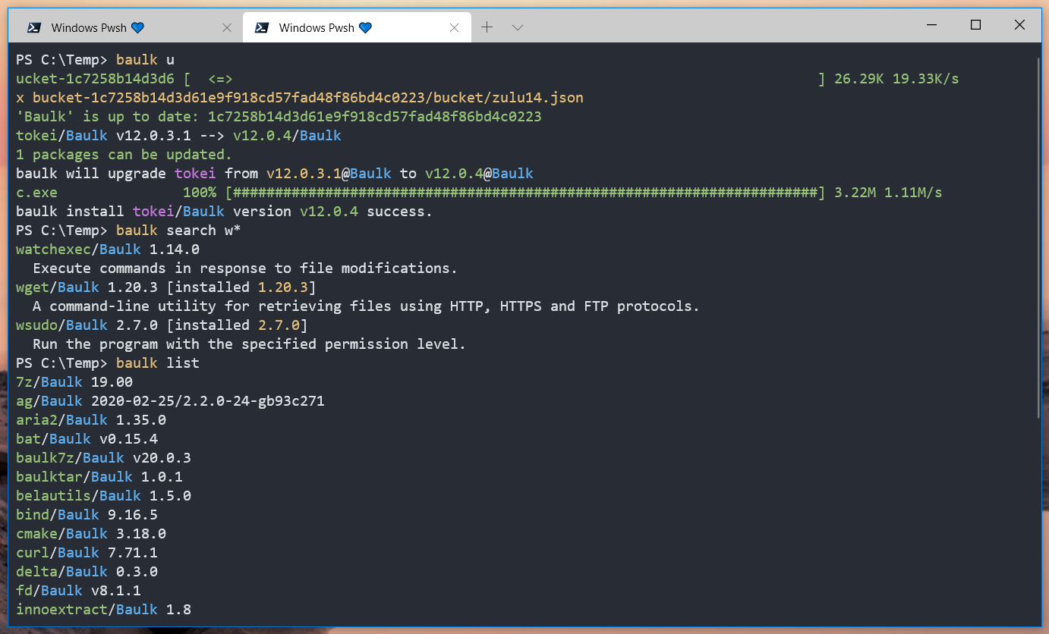This screenshot has height=634, width=1049.
Task: Click the watchexec/Baulk 1.14.0 entry
Action: tap(108, 250)
